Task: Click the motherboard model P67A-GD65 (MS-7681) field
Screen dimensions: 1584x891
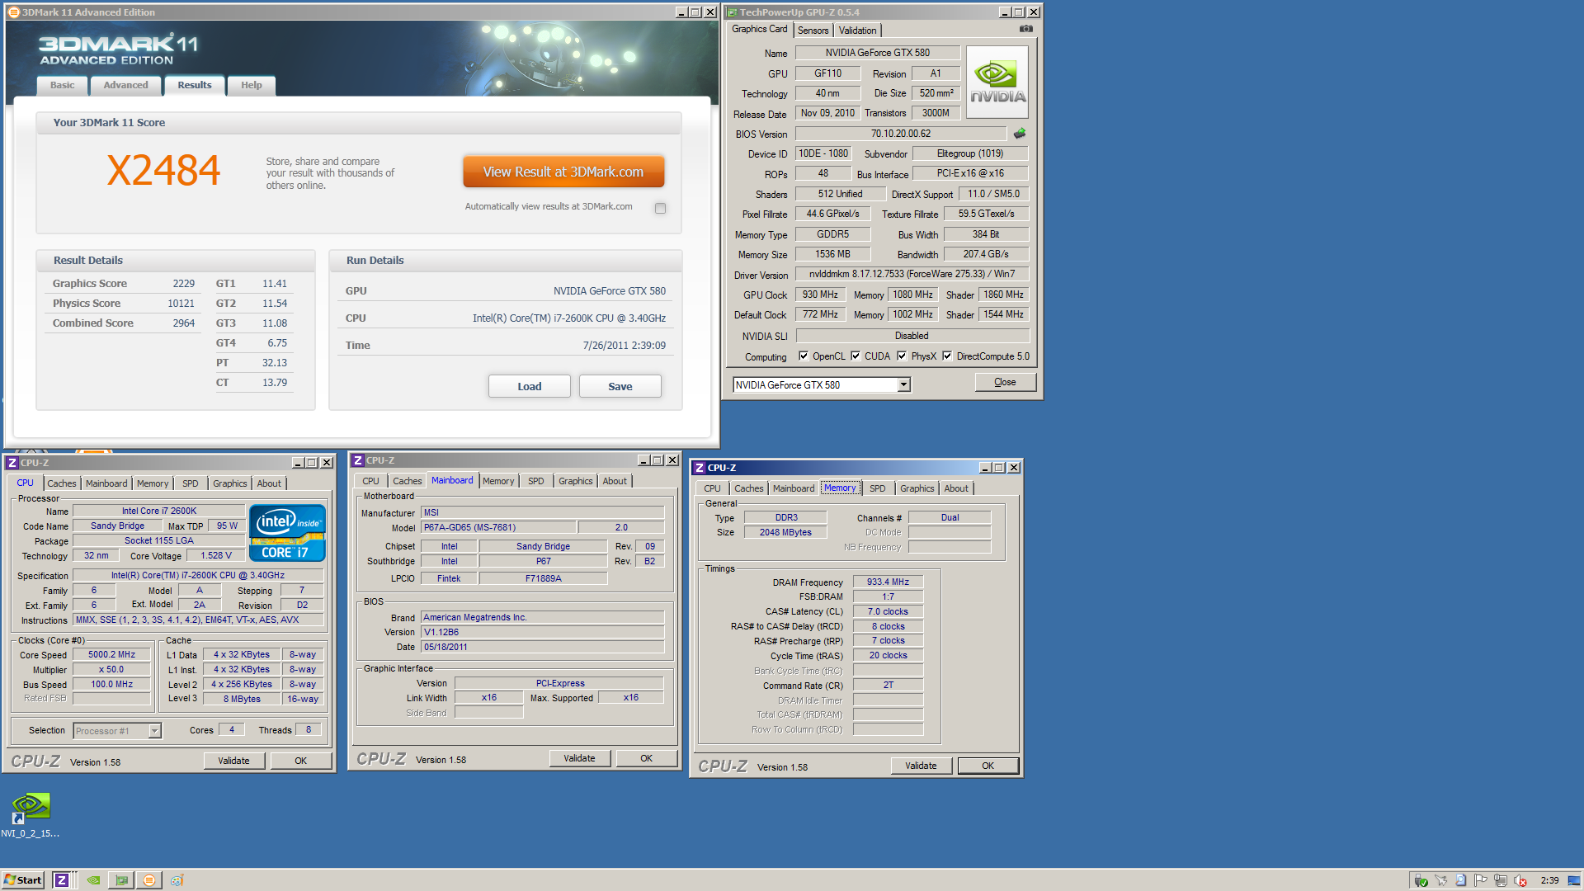Action: coord(498,528)
